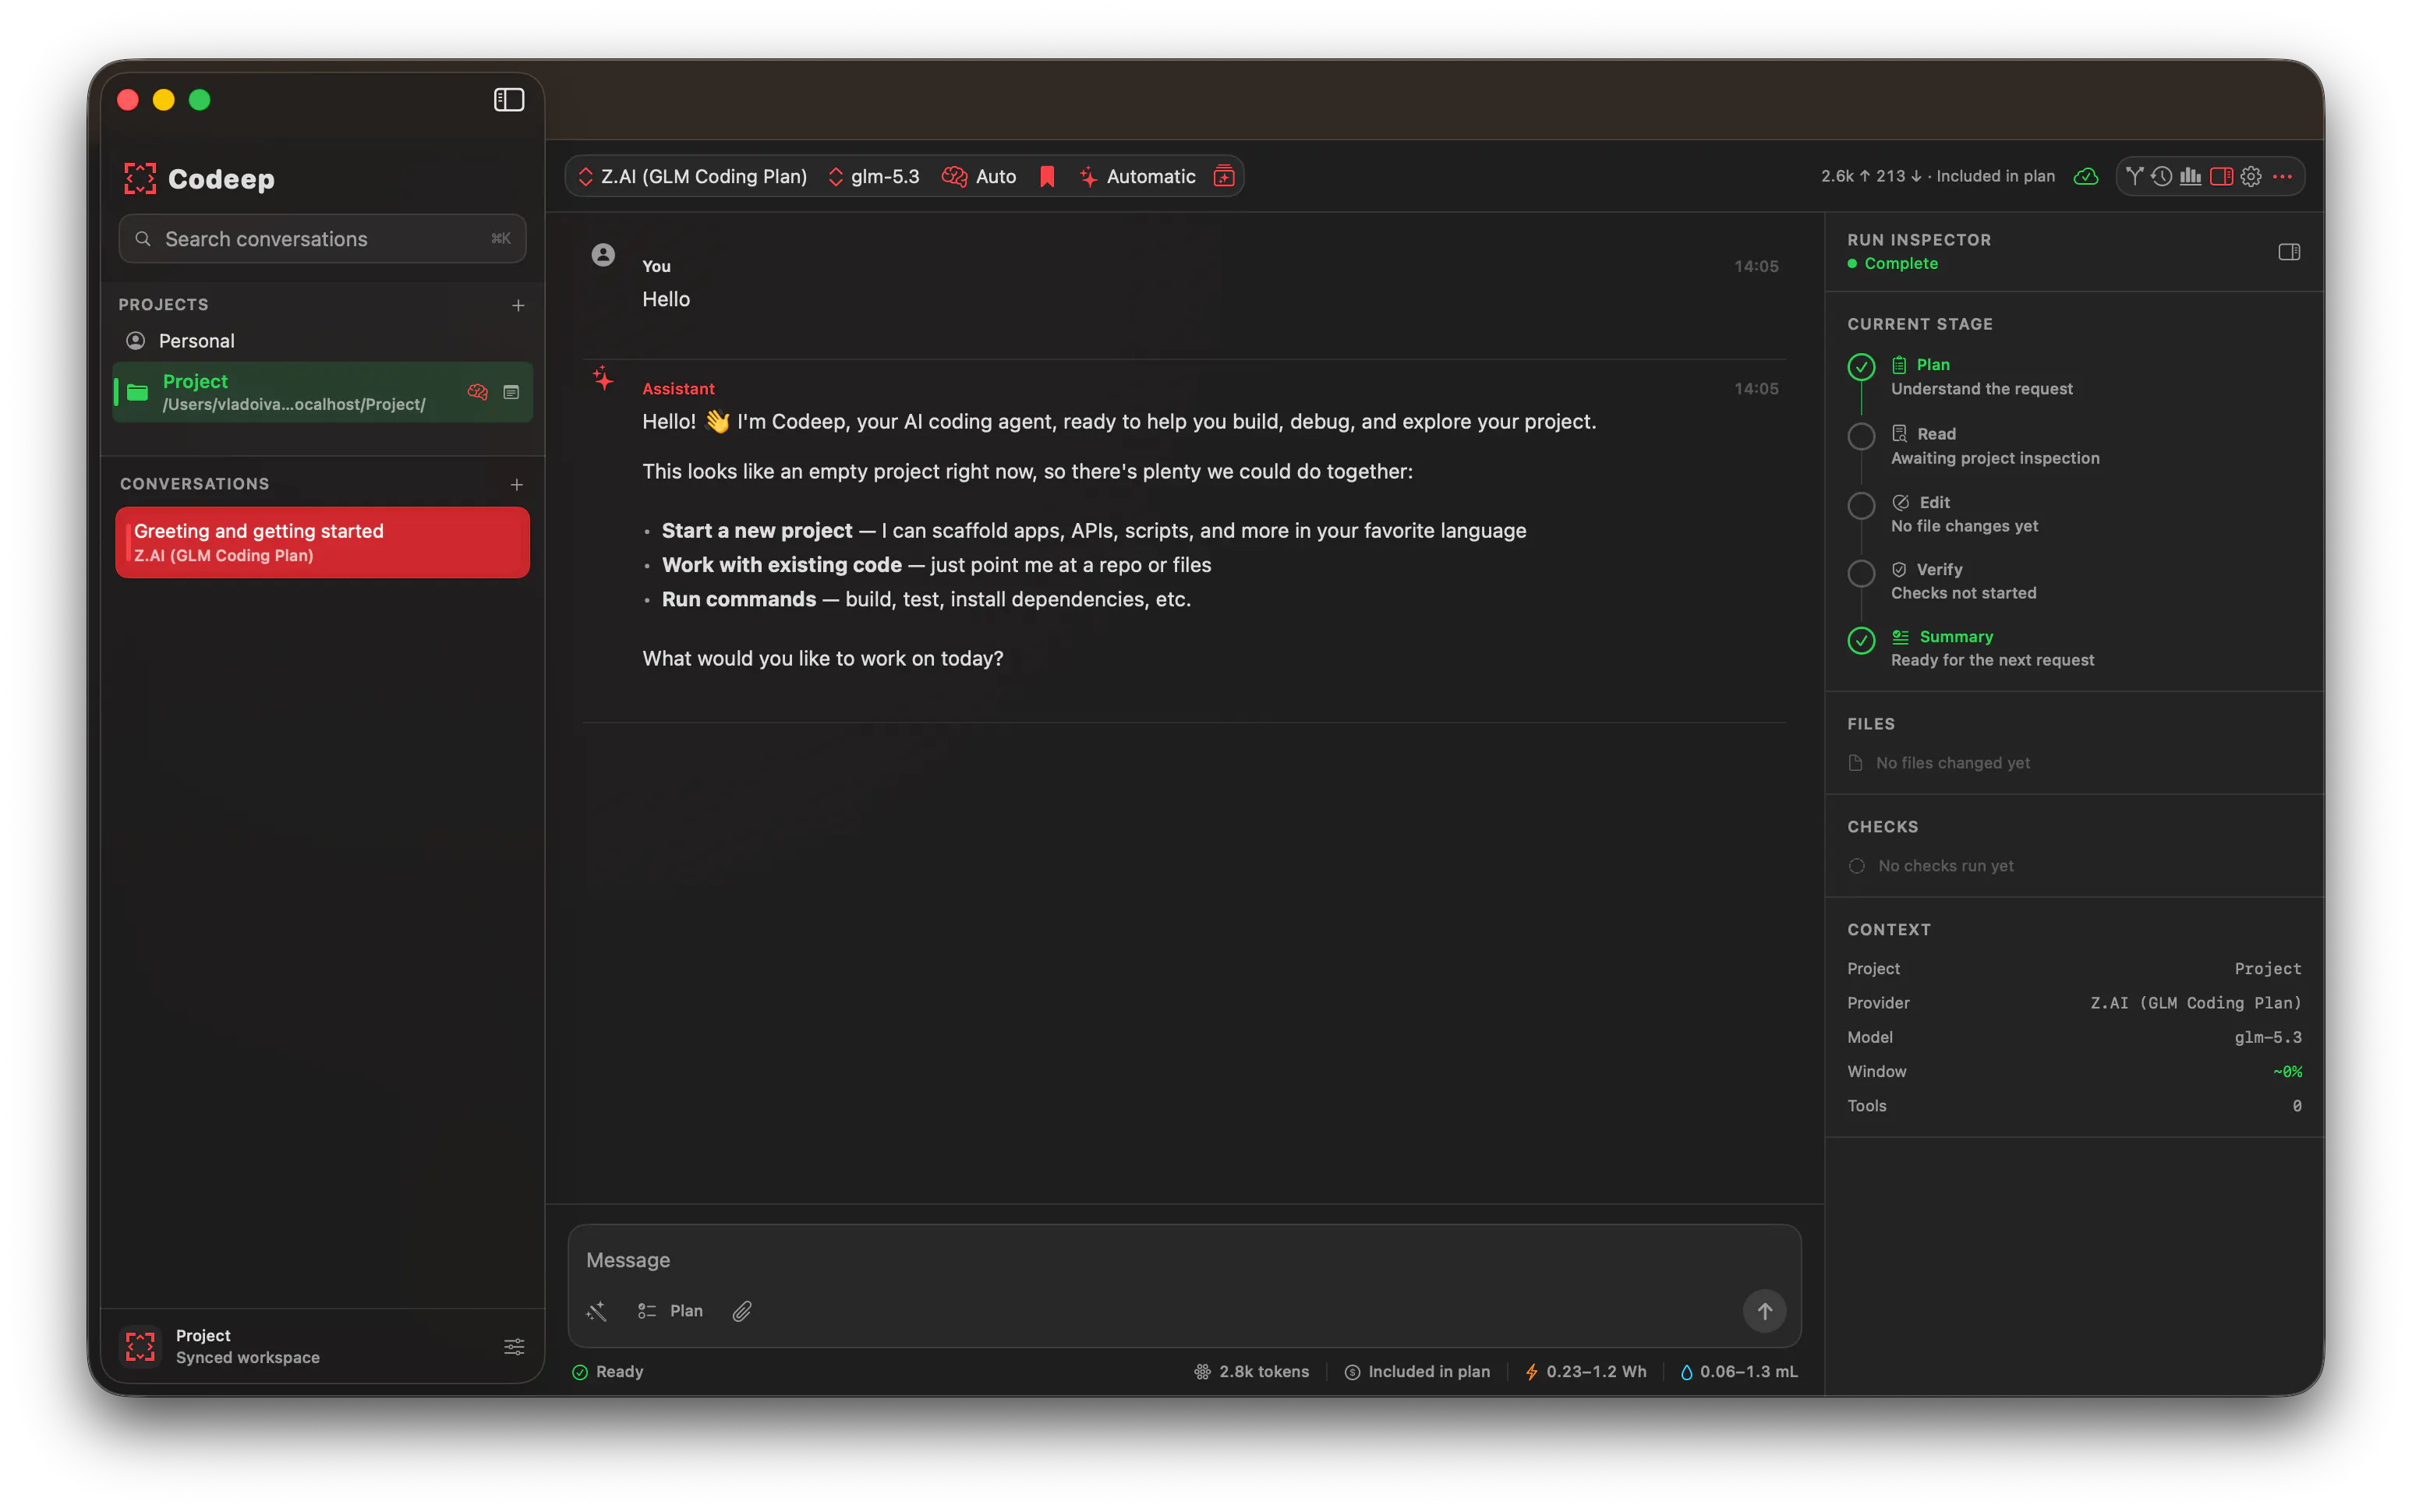Send the message with arrow button
The width and height of the screenshot is (2412, 1512).
(x=1765, y=1311)
